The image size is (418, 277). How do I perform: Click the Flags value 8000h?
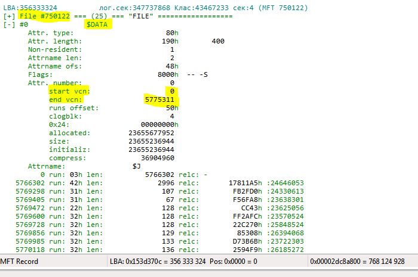tap(168, 74)
